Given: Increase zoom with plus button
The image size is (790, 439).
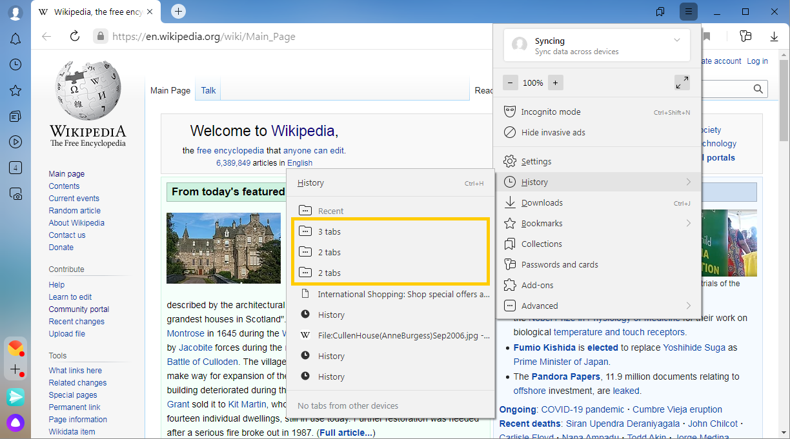Looking at the screenshot, I should [x=555, y=83].
